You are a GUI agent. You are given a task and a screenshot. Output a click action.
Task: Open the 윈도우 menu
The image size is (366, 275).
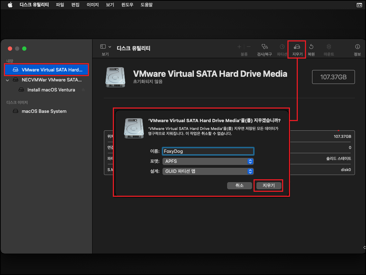tap(127, 5)
